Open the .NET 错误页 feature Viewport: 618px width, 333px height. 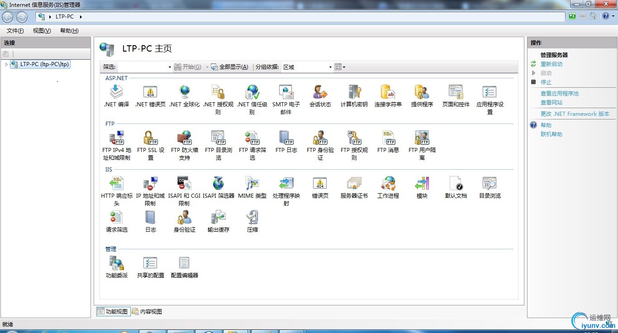pyautogui.click(x=150, y=96)
